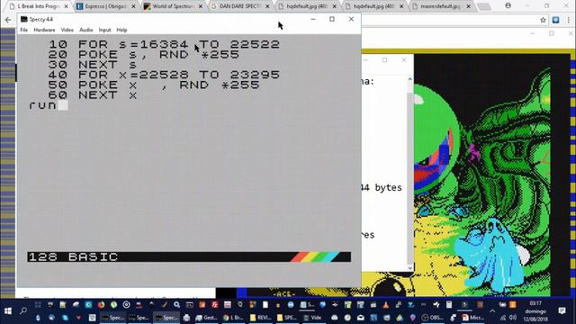This screenshot has width=576, height=324.
Task: Open the SPE... folder taskbar button
Action: tap(287, 318)
